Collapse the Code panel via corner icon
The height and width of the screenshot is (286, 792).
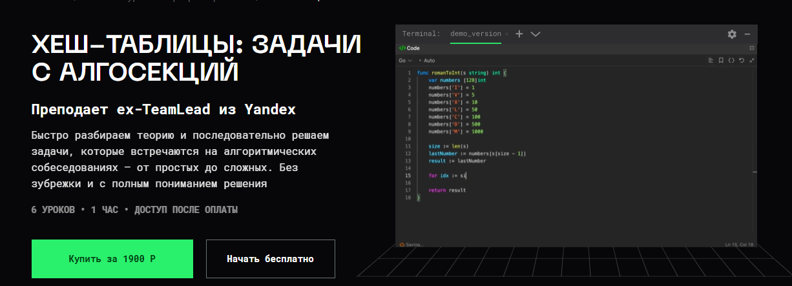click(x=752, y=48)
